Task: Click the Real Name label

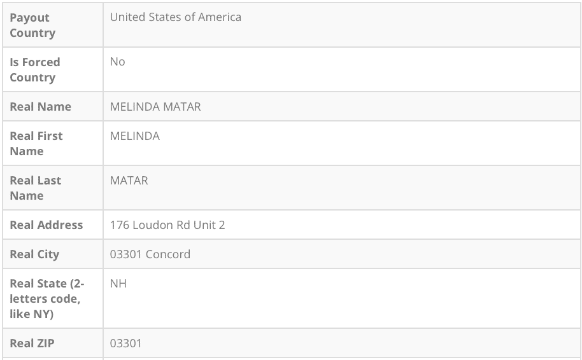Action: (x=41, y=107)
